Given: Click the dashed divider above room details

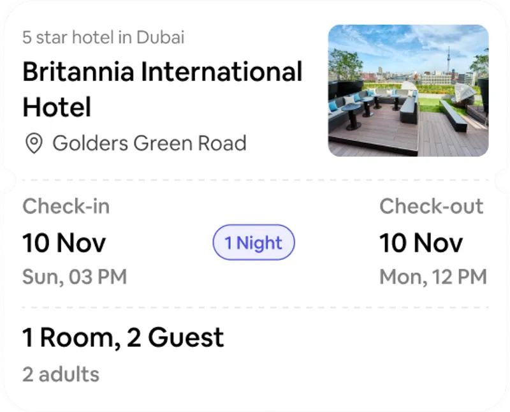Looking at the screenshot, I should [256, 307].
